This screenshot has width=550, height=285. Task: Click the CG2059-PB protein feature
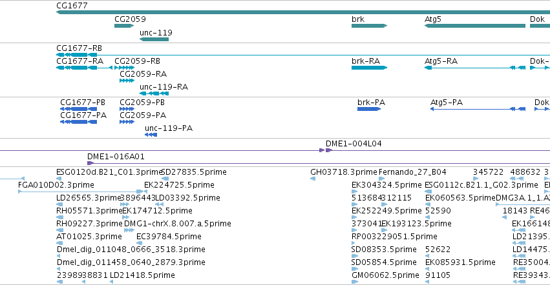pyautogui.click(x=127, y=109)
